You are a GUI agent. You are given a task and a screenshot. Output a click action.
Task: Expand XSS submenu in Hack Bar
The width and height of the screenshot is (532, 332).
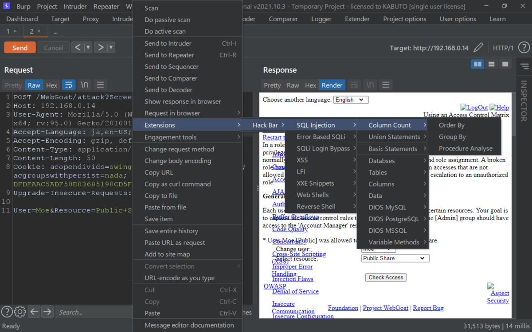click(321, 160)
